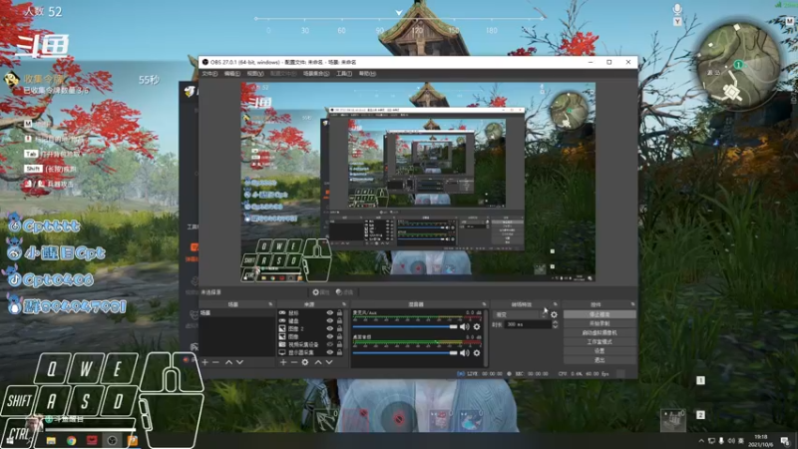Remove the selected scene with the minus icon in 场景 panel
This screenshot has width=798, height=449.
click(215, 362)
